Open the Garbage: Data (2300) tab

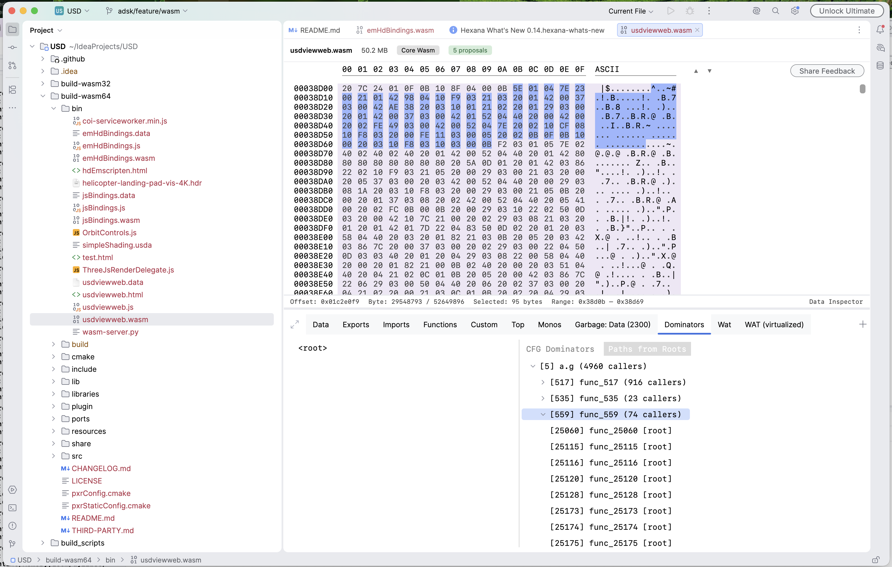613,325
